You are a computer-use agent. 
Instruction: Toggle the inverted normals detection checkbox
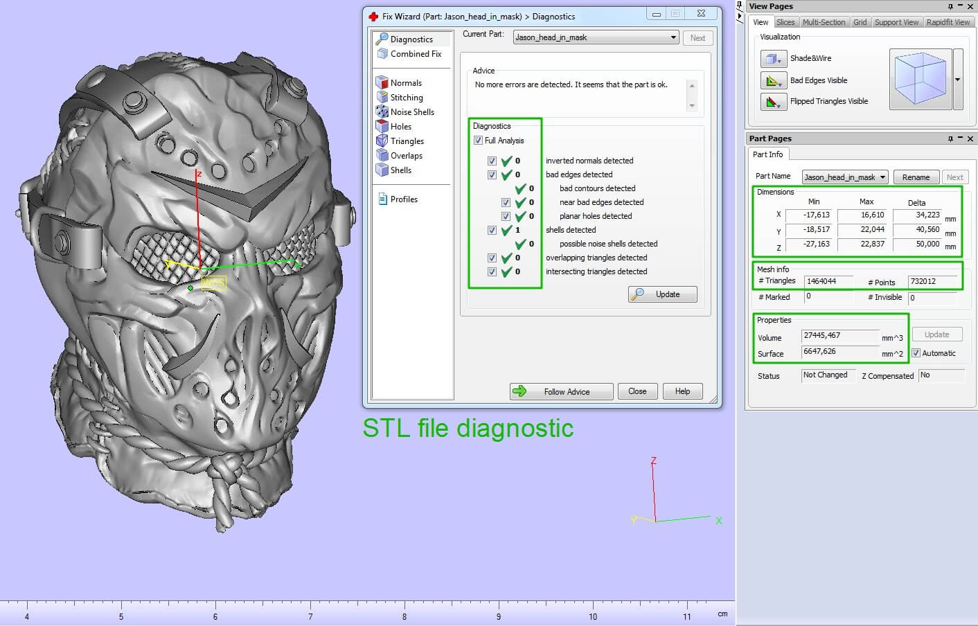tap(492, 161)
